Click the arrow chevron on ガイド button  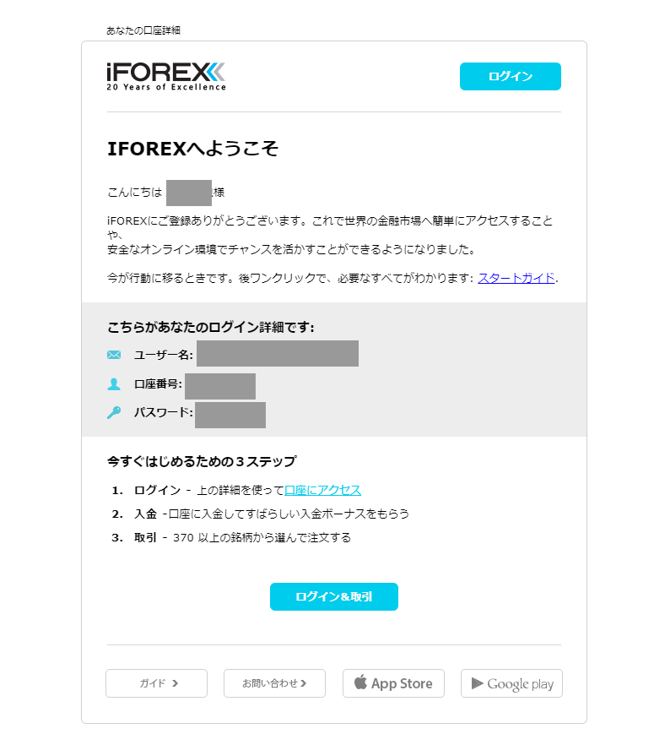click(175, 683)
